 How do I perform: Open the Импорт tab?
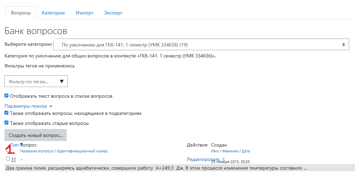(84, 13)
